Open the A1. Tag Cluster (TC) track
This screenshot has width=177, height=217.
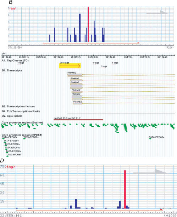point(15,61)
